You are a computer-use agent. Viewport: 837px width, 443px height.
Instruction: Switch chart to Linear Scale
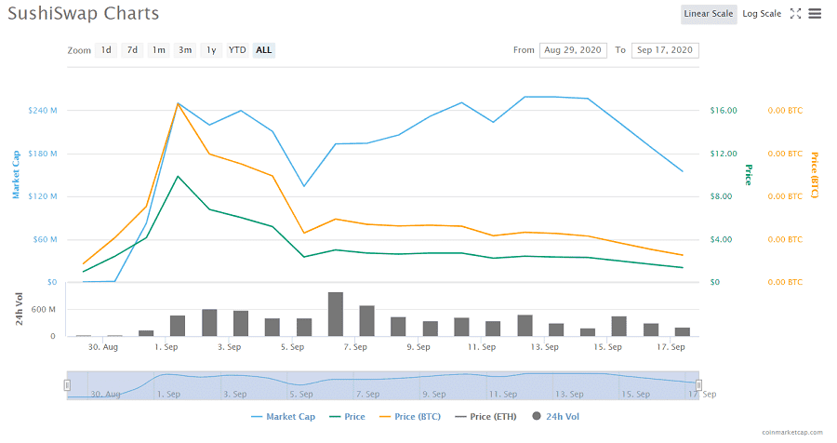(709, 14)
